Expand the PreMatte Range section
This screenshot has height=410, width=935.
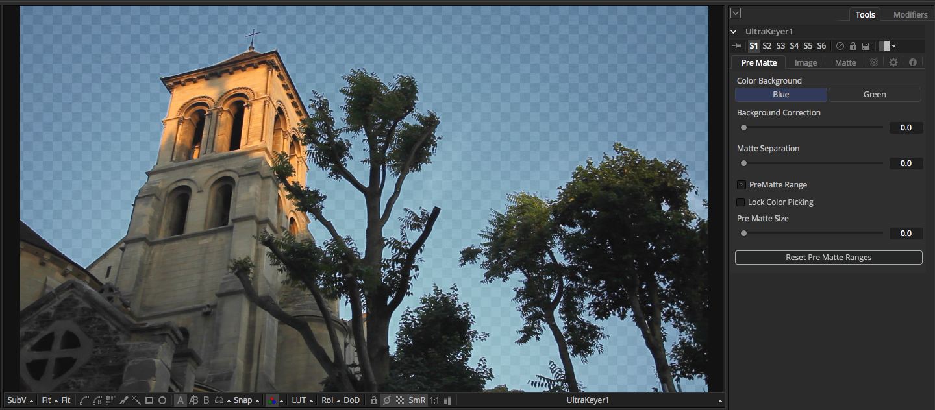click(x=741, y=184)
